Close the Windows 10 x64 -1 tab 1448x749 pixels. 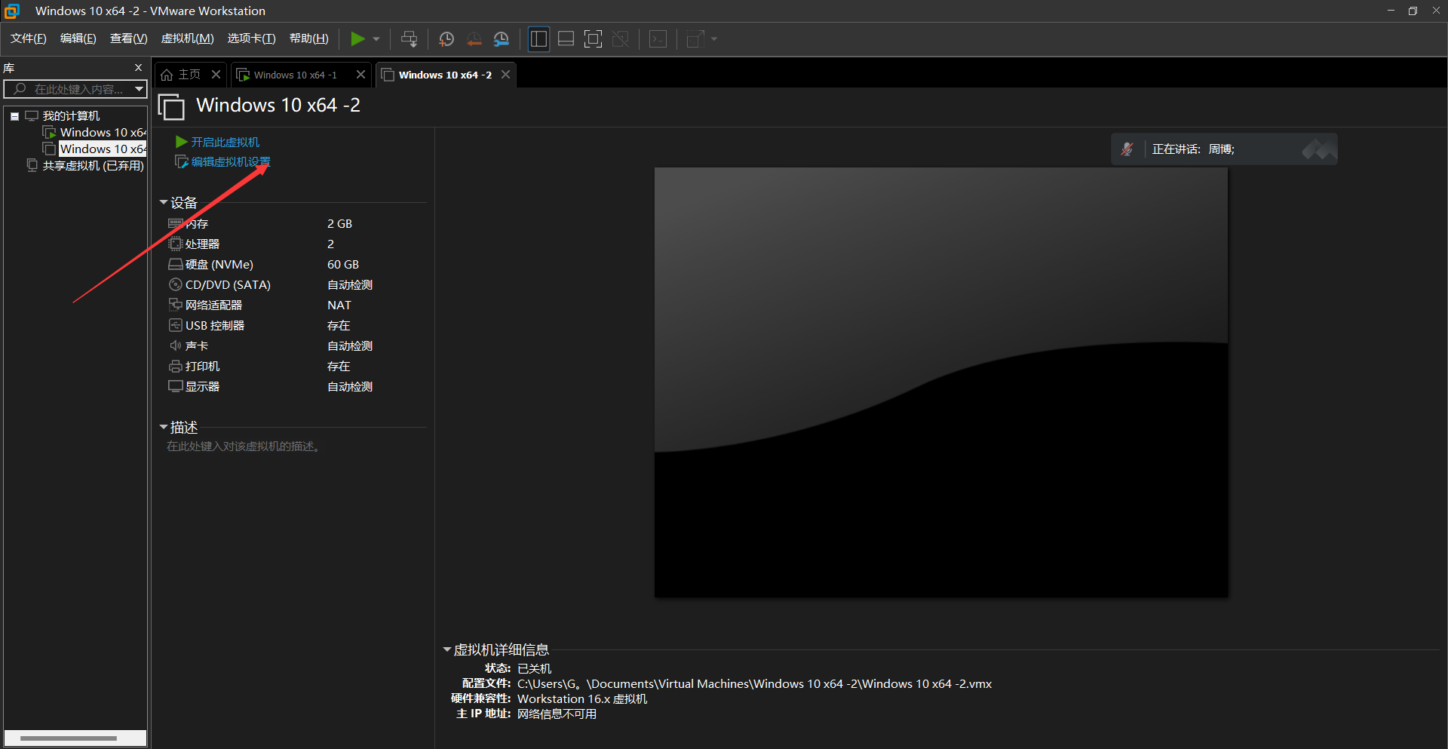[x=360, y=74]
